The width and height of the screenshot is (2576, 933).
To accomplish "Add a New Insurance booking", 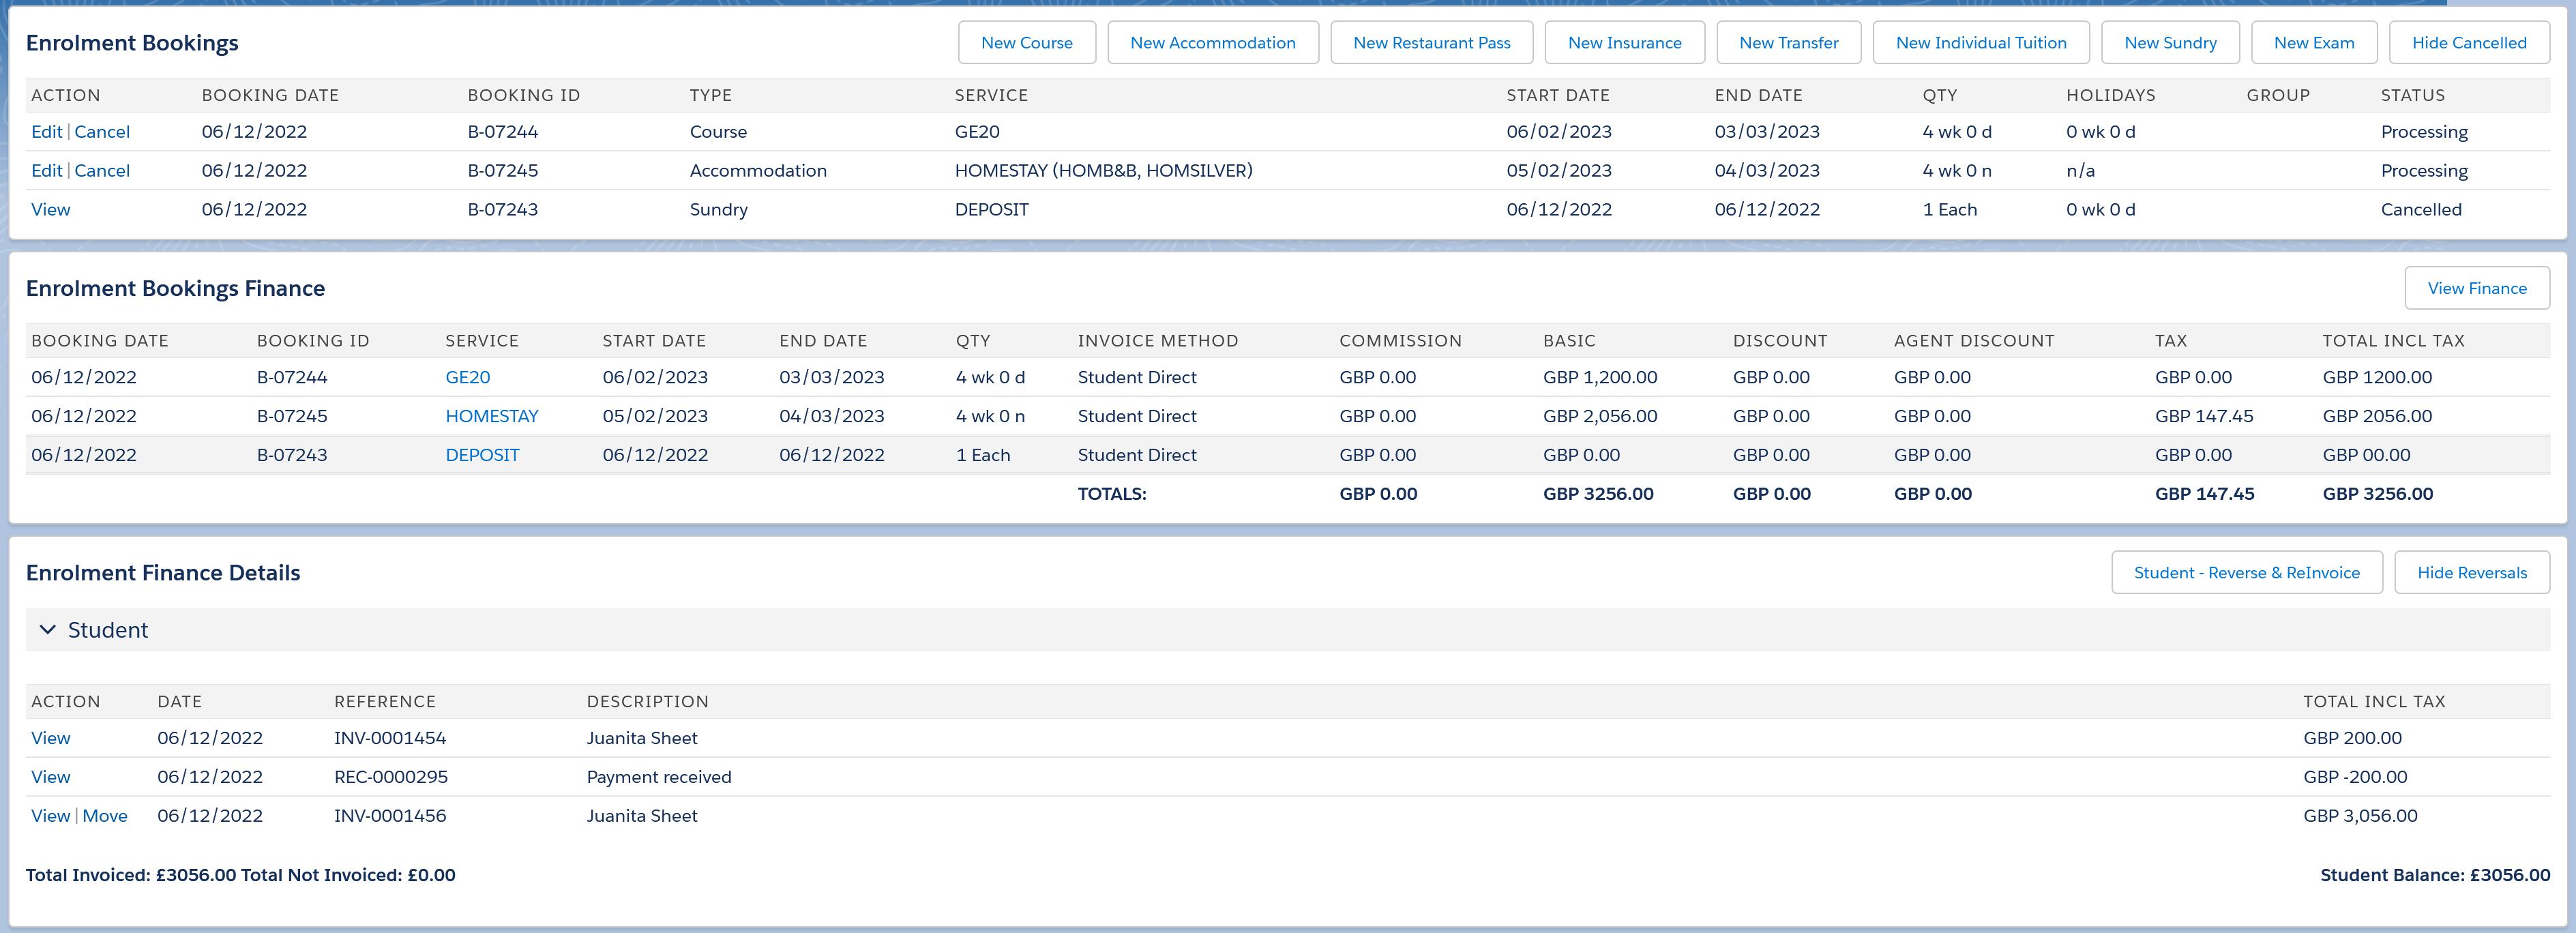I will [x=1624, y=43].
